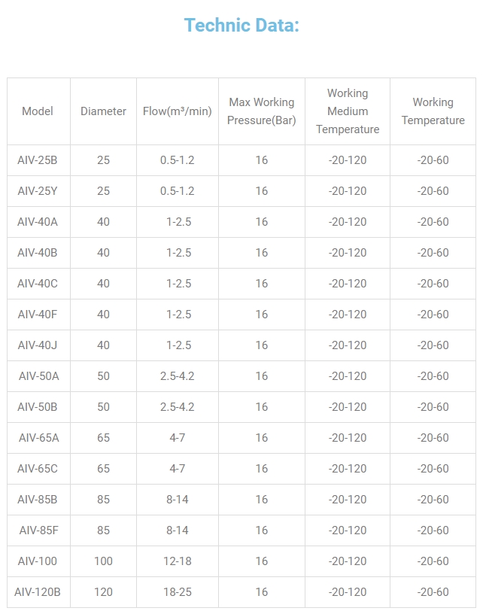Select the AIV-25B model cell
Viewport: 483px width, 614px height.
point(38,160)
